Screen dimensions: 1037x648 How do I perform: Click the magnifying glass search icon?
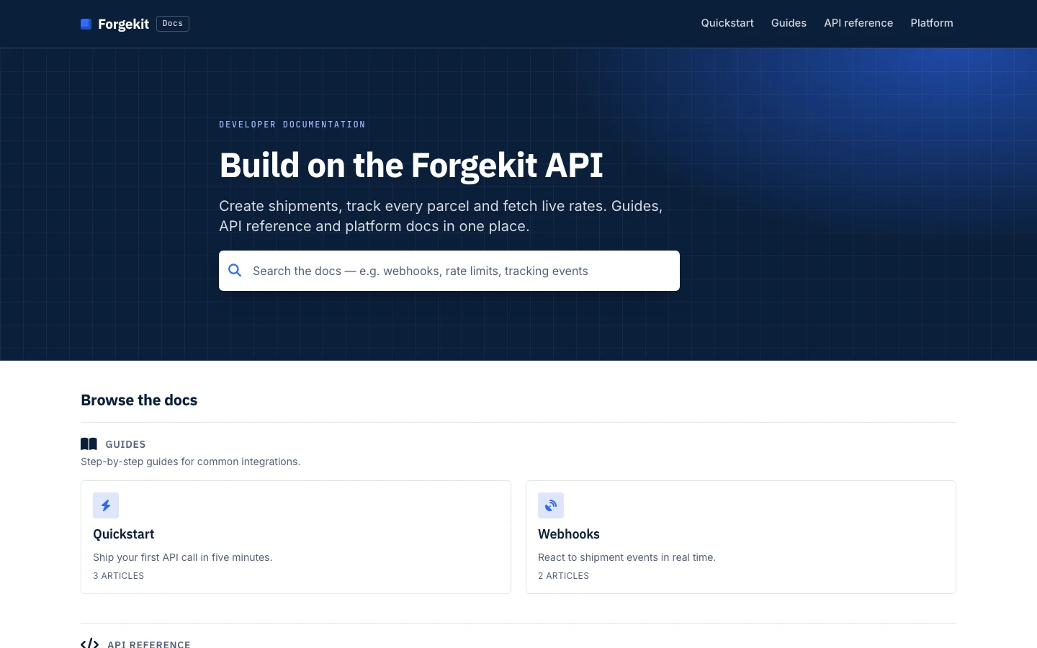[235, 271]
